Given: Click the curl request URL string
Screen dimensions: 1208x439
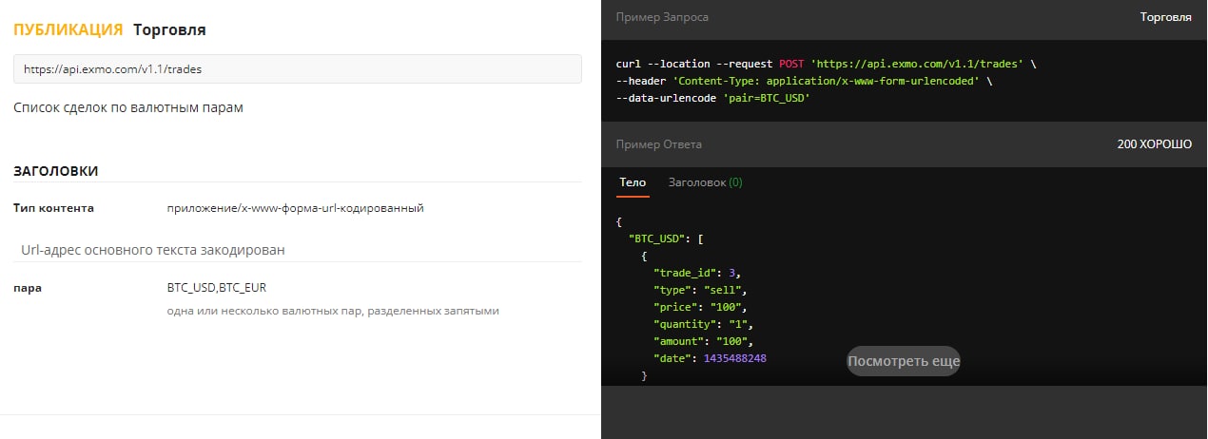Looking at the screenshot, I should click(x=917, y=64).
